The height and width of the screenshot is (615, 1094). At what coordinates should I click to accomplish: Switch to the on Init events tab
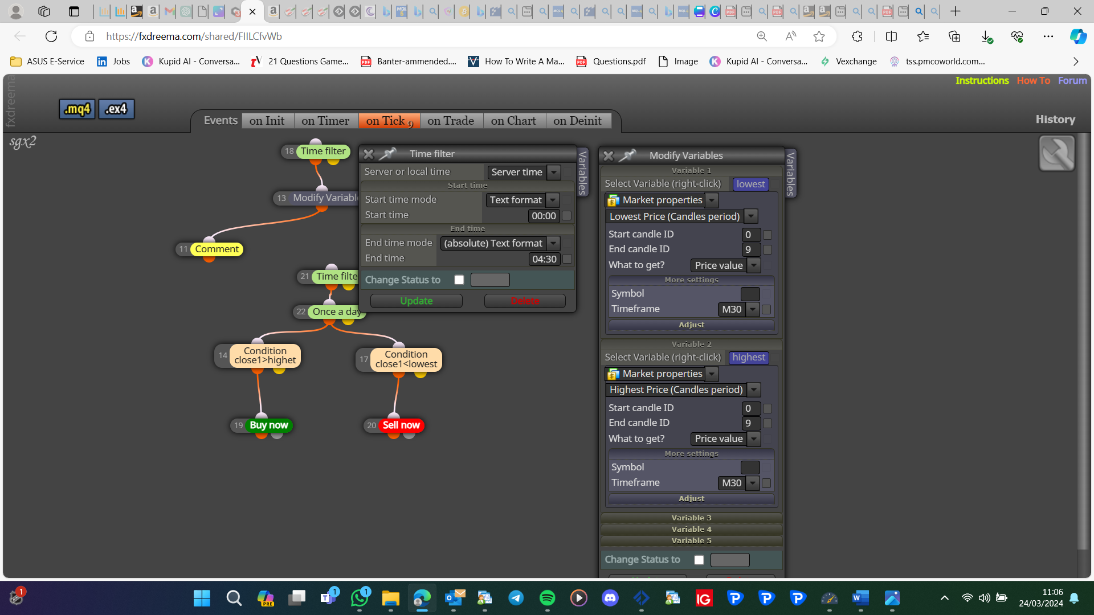click(267, 121)
